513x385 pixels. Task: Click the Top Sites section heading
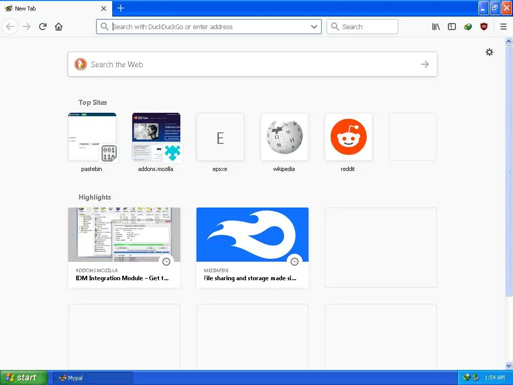click(93, 102)
